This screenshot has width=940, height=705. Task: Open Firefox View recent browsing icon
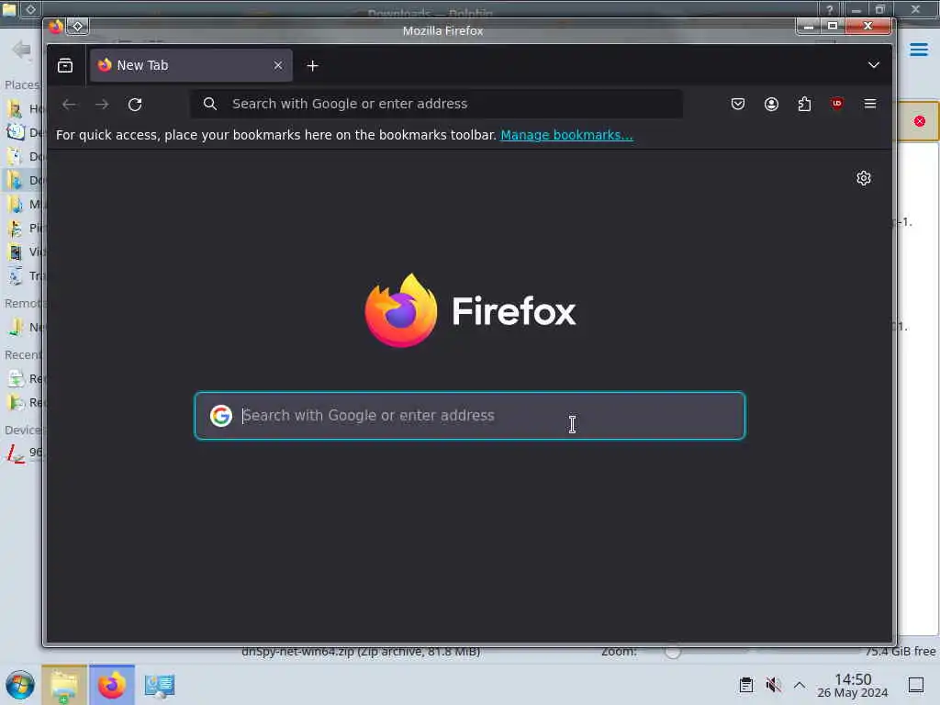point(65,65)
